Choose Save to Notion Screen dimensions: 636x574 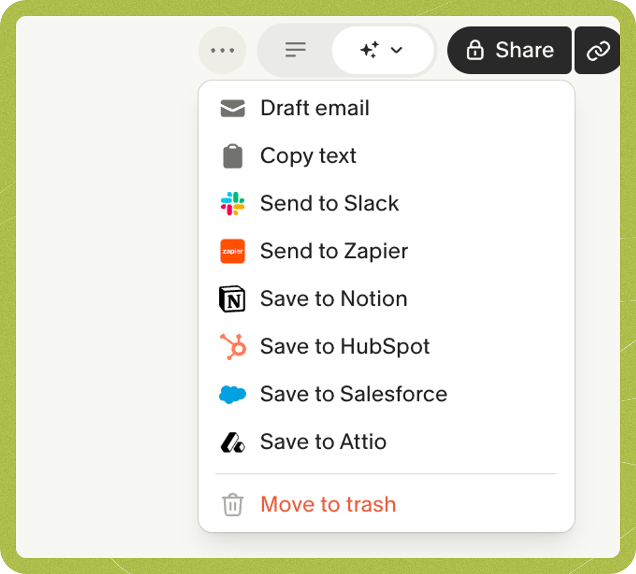pos(386,299)
